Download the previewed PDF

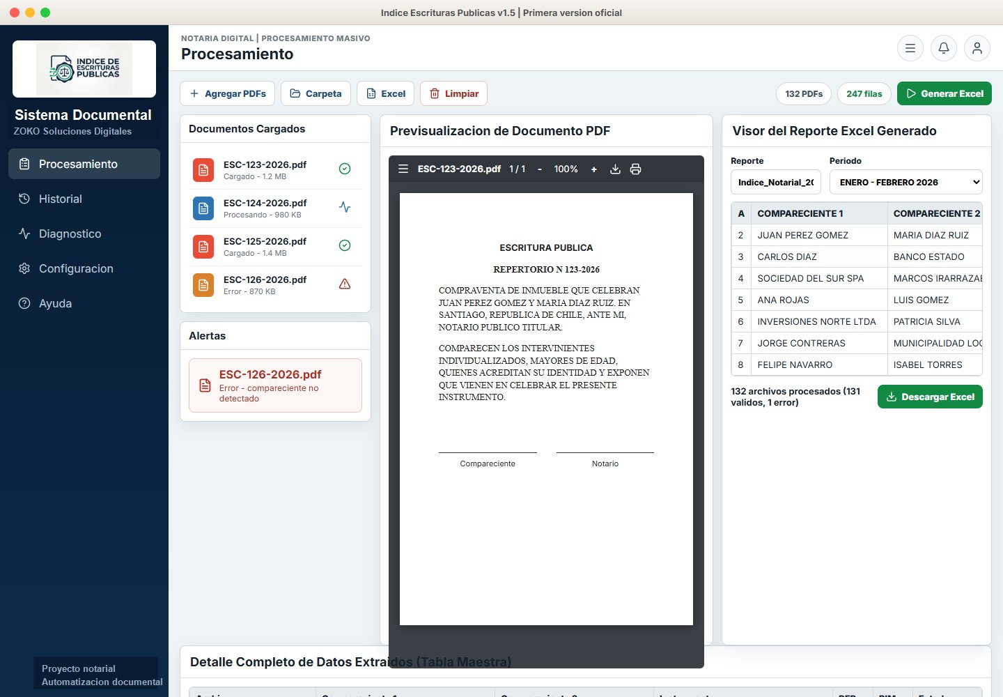[x=615, y=169]
